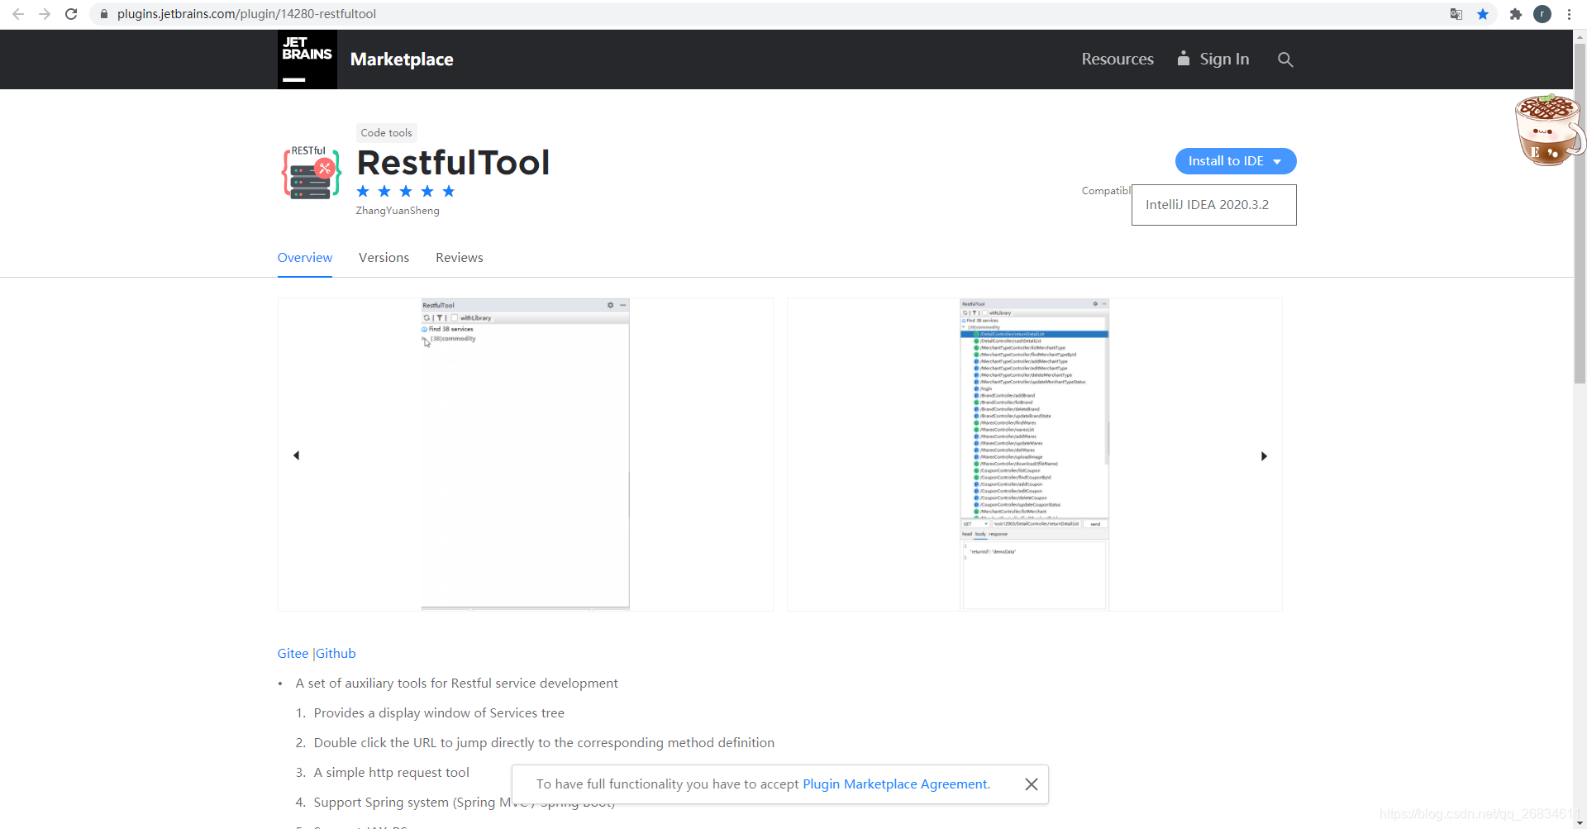This screenshot has width=1587, height=829.
Task: Click the RestfulTool plugin logo
Action: [312, 173]
